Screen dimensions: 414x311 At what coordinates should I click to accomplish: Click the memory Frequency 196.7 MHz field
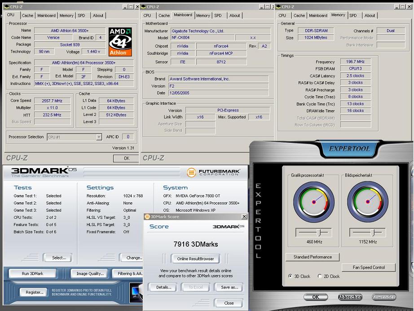(x=355, y=62)
